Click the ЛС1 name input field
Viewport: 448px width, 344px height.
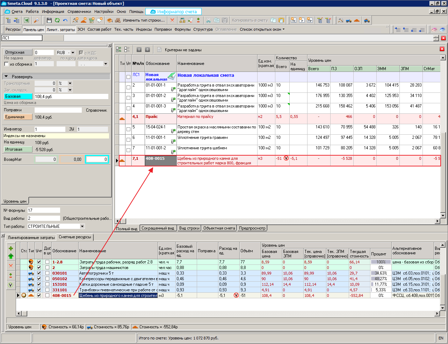coord(22,38)
